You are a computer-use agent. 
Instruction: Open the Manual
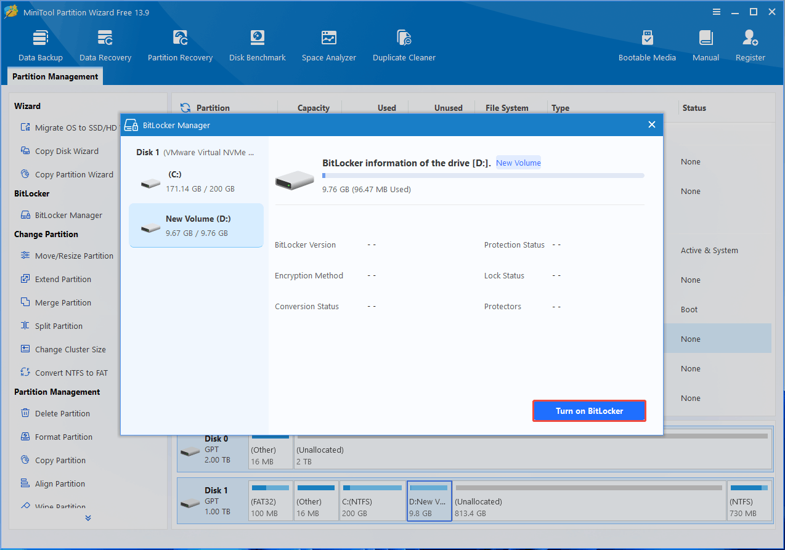(706, 46)
